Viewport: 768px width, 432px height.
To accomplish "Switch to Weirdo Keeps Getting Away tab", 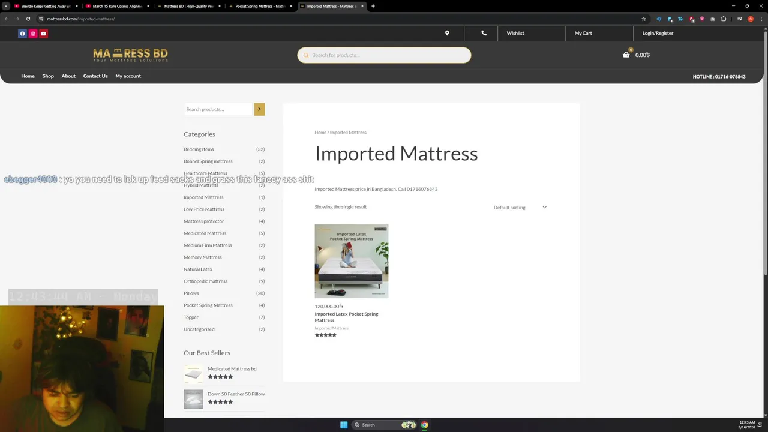I will point(46,6).
